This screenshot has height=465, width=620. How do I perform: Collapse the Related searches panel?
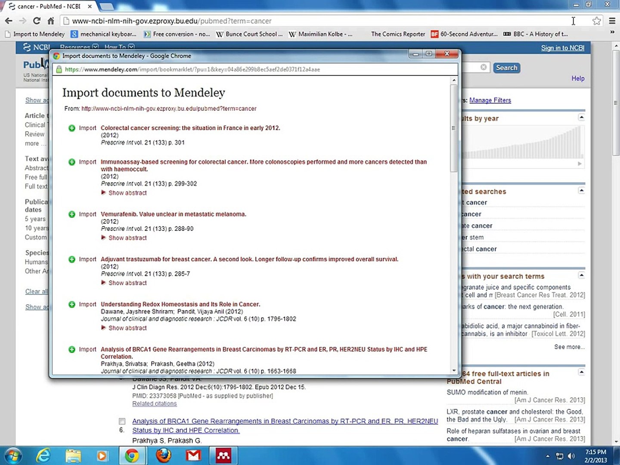[x=581, y=190]
